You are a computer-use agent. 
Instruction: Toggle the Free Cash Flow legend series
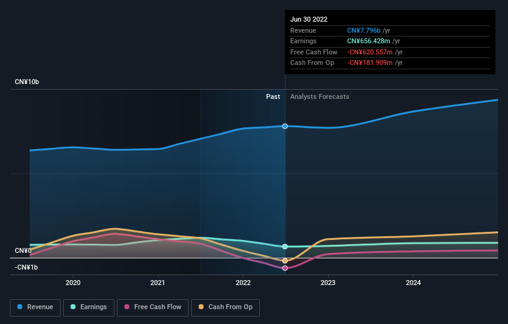153,307
